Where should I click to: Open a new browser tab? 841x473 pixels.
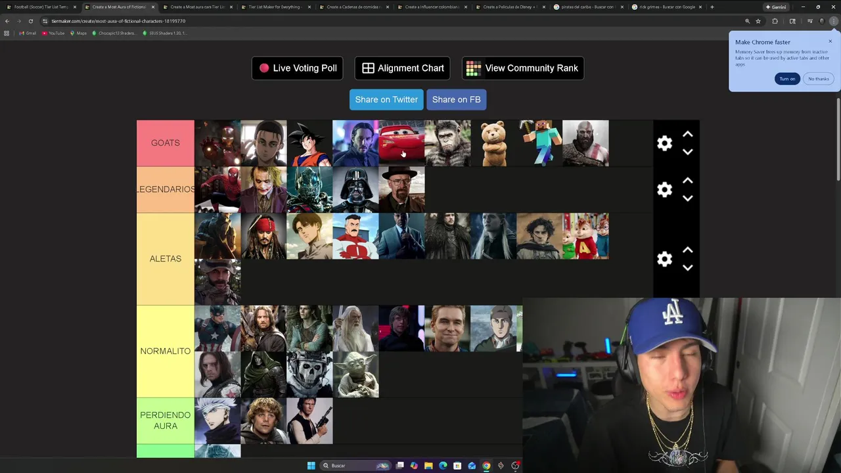(712, 7)
